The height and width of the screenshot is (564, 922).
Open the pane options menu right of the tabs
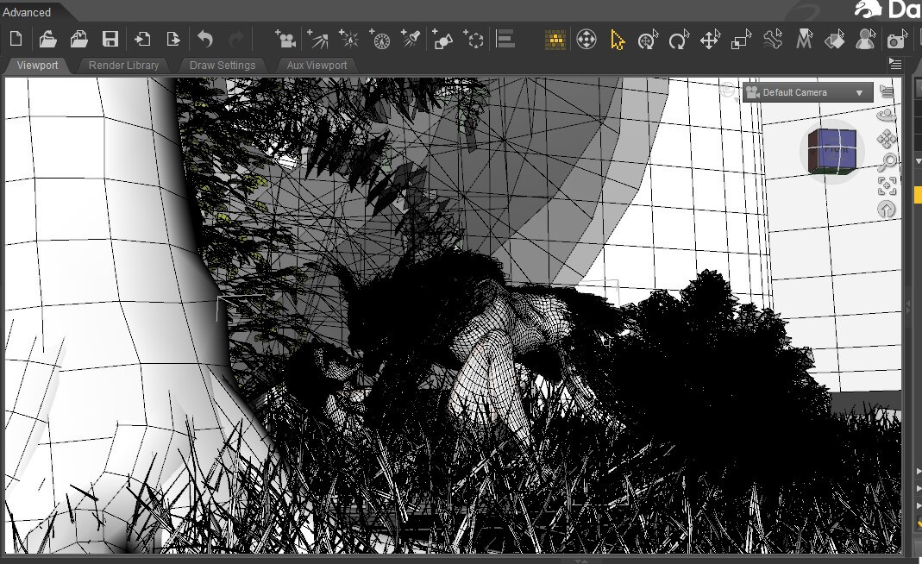[895, 64]
